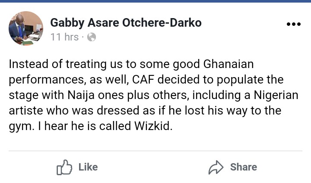Open the Gabby Asare Otchere-Darko profile name link
This screenshot has width=311, height=183.
click(126, 22)
